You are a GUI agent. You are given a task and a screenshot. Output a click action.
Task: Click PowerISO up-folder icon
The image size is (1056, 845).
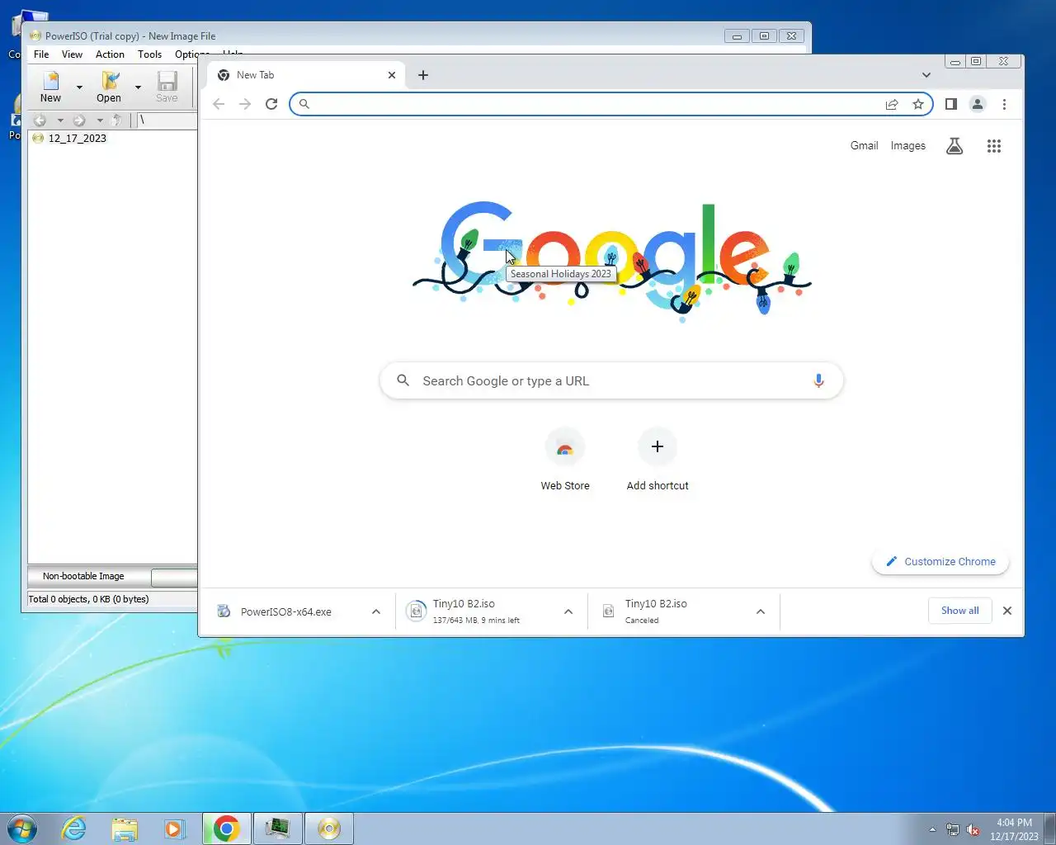pos(116,120)
